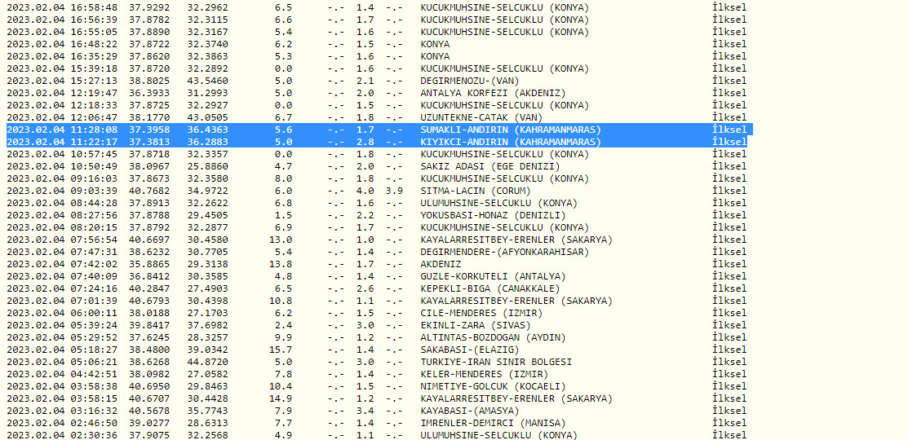Click the KIYIKCI-ANDIRIN (KAHRAMANMARAS) location text

tap(510, 142)
